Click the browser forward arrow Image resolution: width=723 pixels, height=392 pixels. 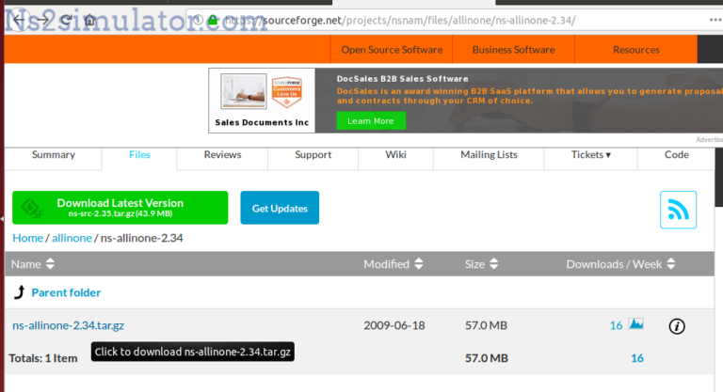click(43, 20)
